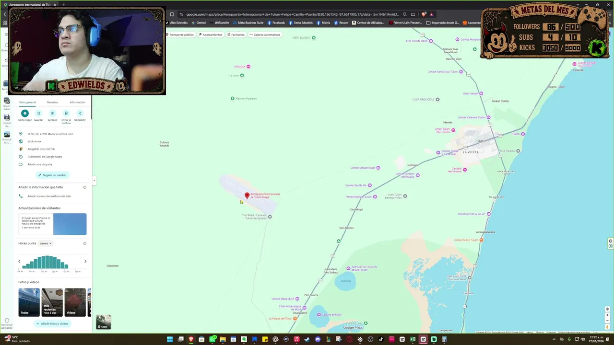Click Añadir fotos y vídeos button

point(52,323)
